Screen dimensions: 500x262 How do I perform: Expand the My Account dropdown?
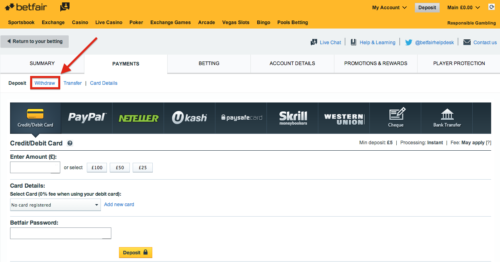[389, 8]
